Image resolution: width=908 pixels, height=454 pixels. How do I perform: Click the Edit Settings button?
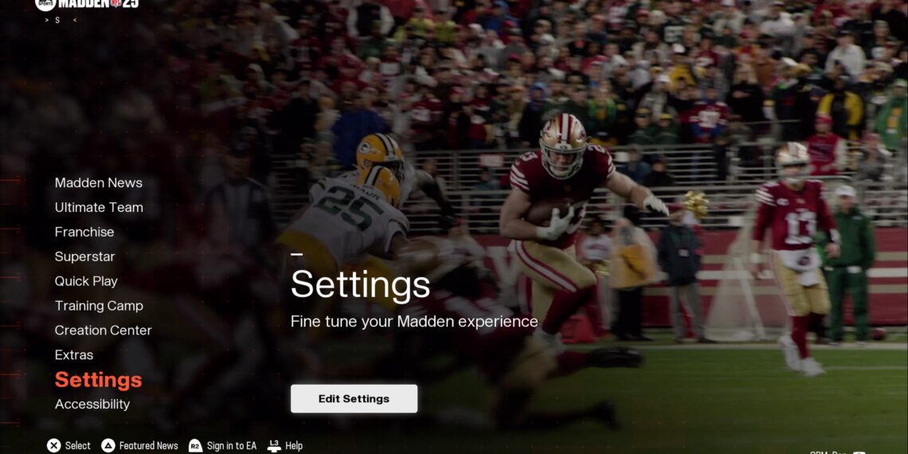[x=354, y=398]
